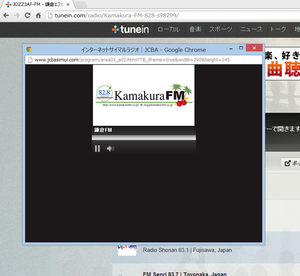Click the player progress bar
This screenshot has height=276, width=300.
143,138
